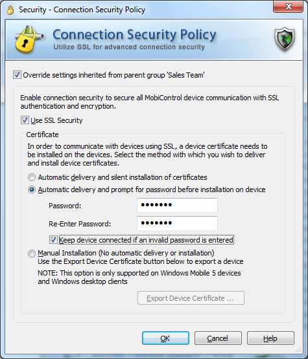Close the Connection Security Policy dialog
Viewport: 308px width, 359px height.
pos(288,7)
